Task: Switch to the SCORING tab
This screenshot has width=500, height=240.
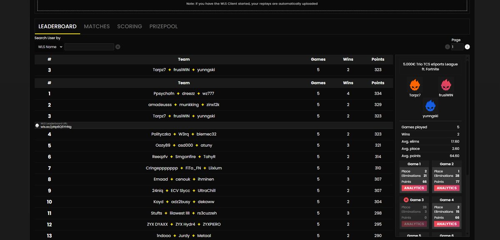Action: (x=130, y=26)
